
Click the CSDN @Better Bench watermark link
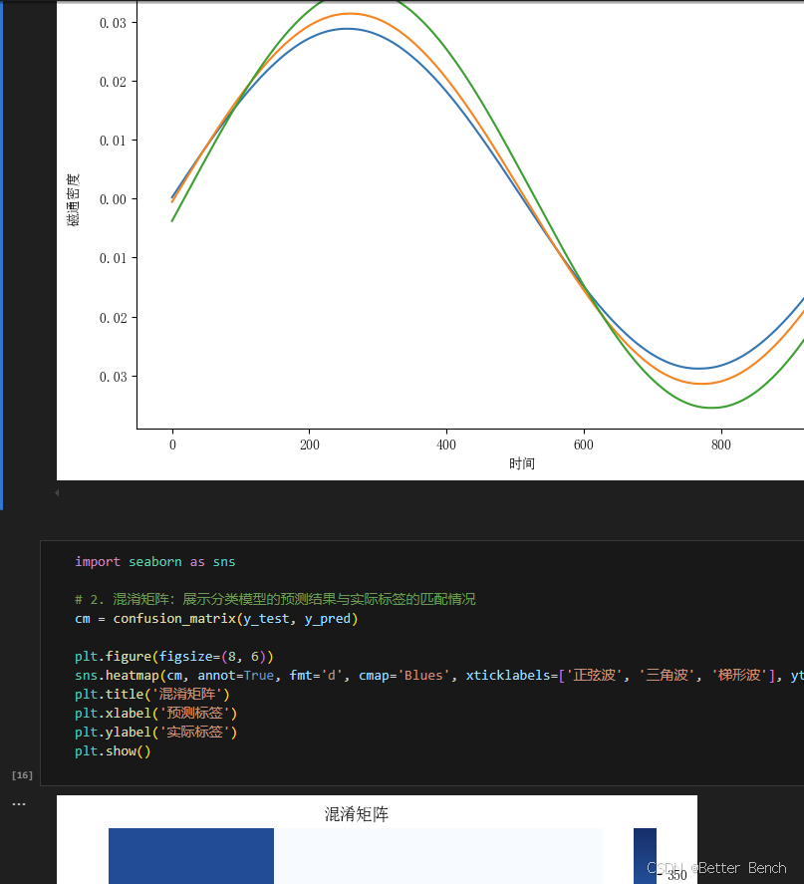click(716, 868)
